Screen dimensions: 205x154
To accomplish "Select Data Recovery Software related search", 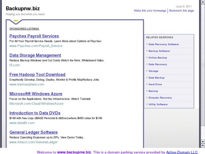I will click(x=164, y=44).
